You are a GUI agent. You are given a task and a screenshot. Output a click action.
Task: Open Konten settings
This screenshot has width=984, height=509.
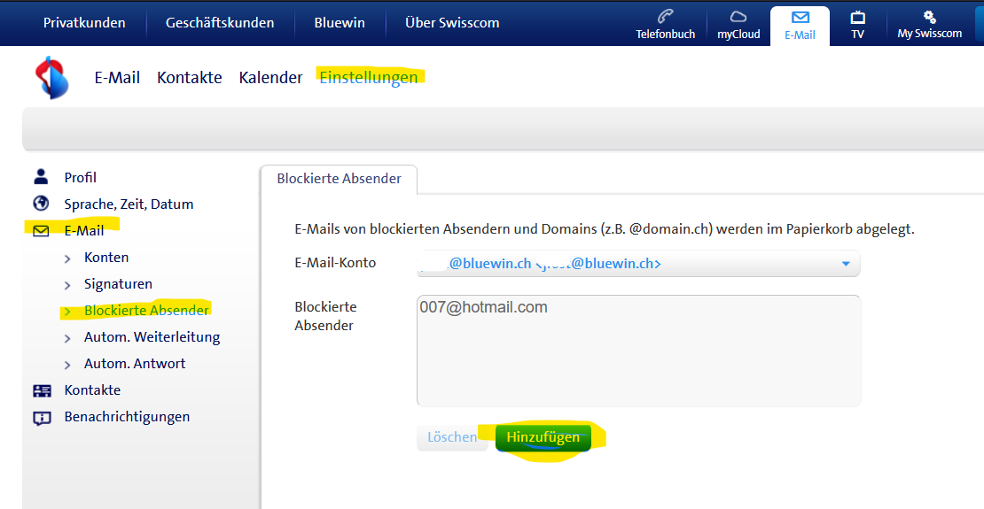click(106, 258)
